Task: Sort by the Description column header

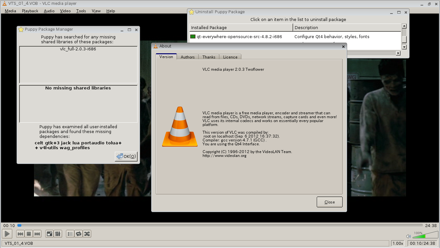Action: 347,27
